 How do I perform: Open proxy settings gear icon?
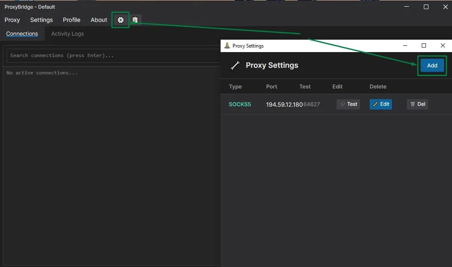click(120, 20)
